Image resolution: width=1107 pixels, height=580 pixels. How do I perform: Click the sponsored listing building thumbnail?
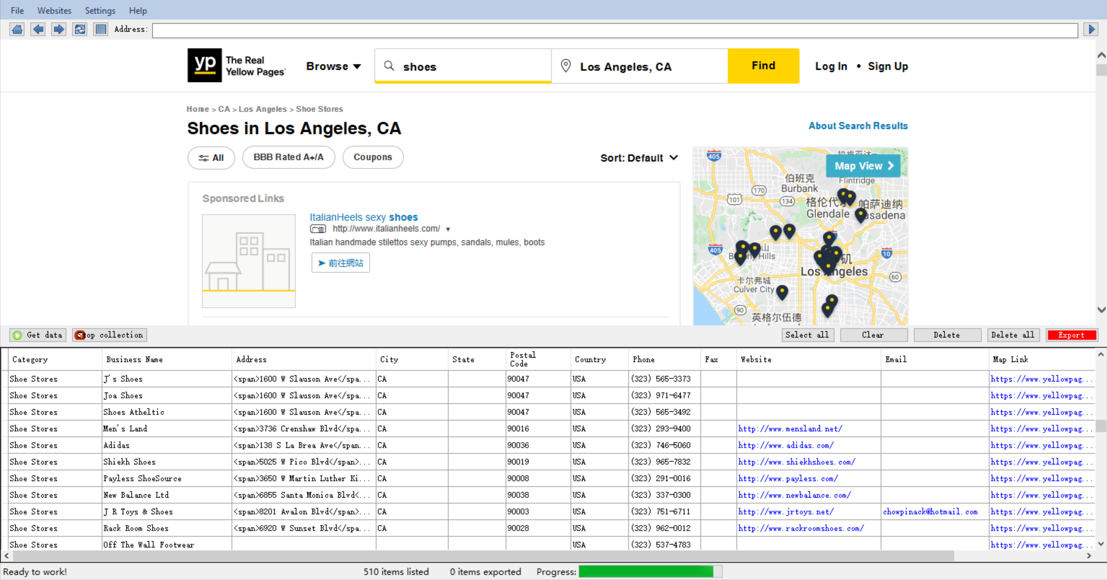click(x=248, y=261)
